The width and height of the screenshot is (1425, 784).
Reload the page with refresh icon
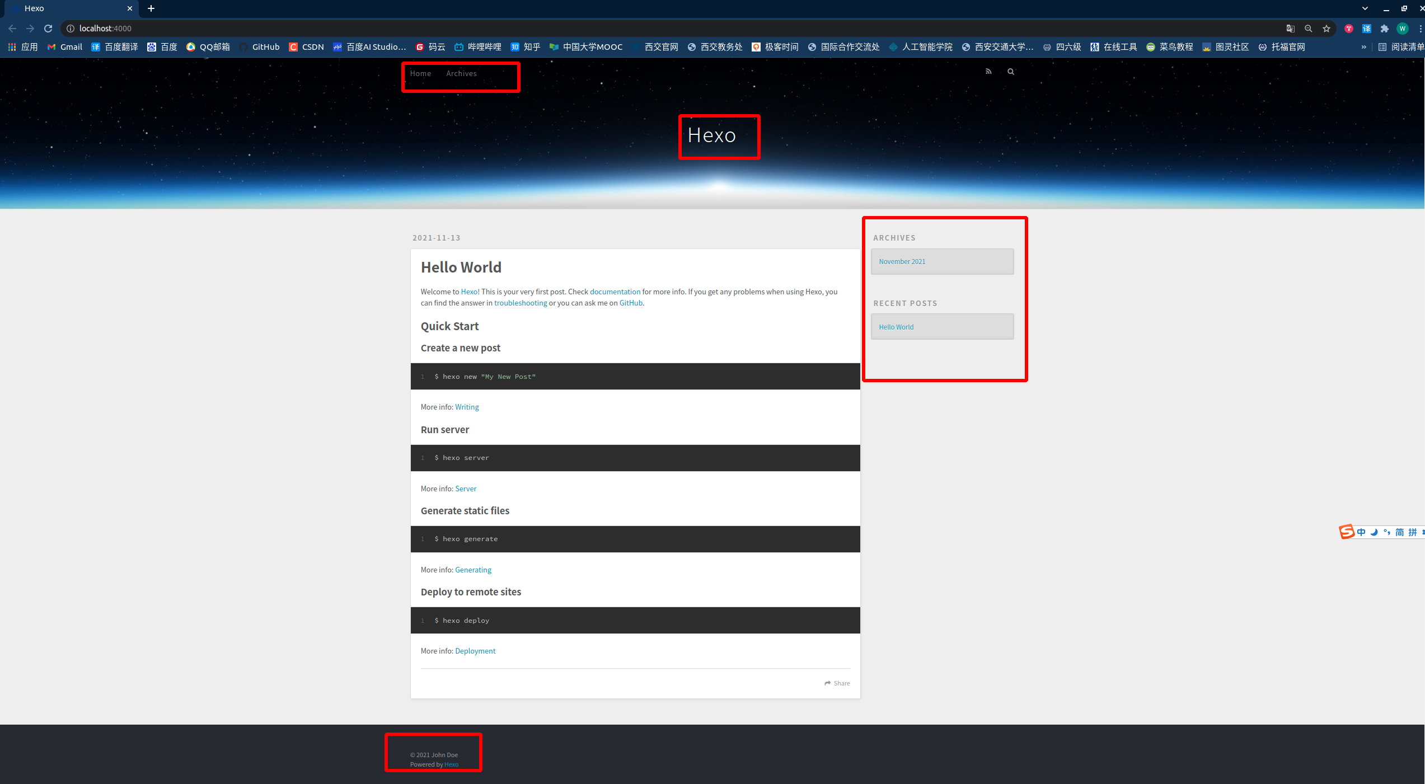48,29
